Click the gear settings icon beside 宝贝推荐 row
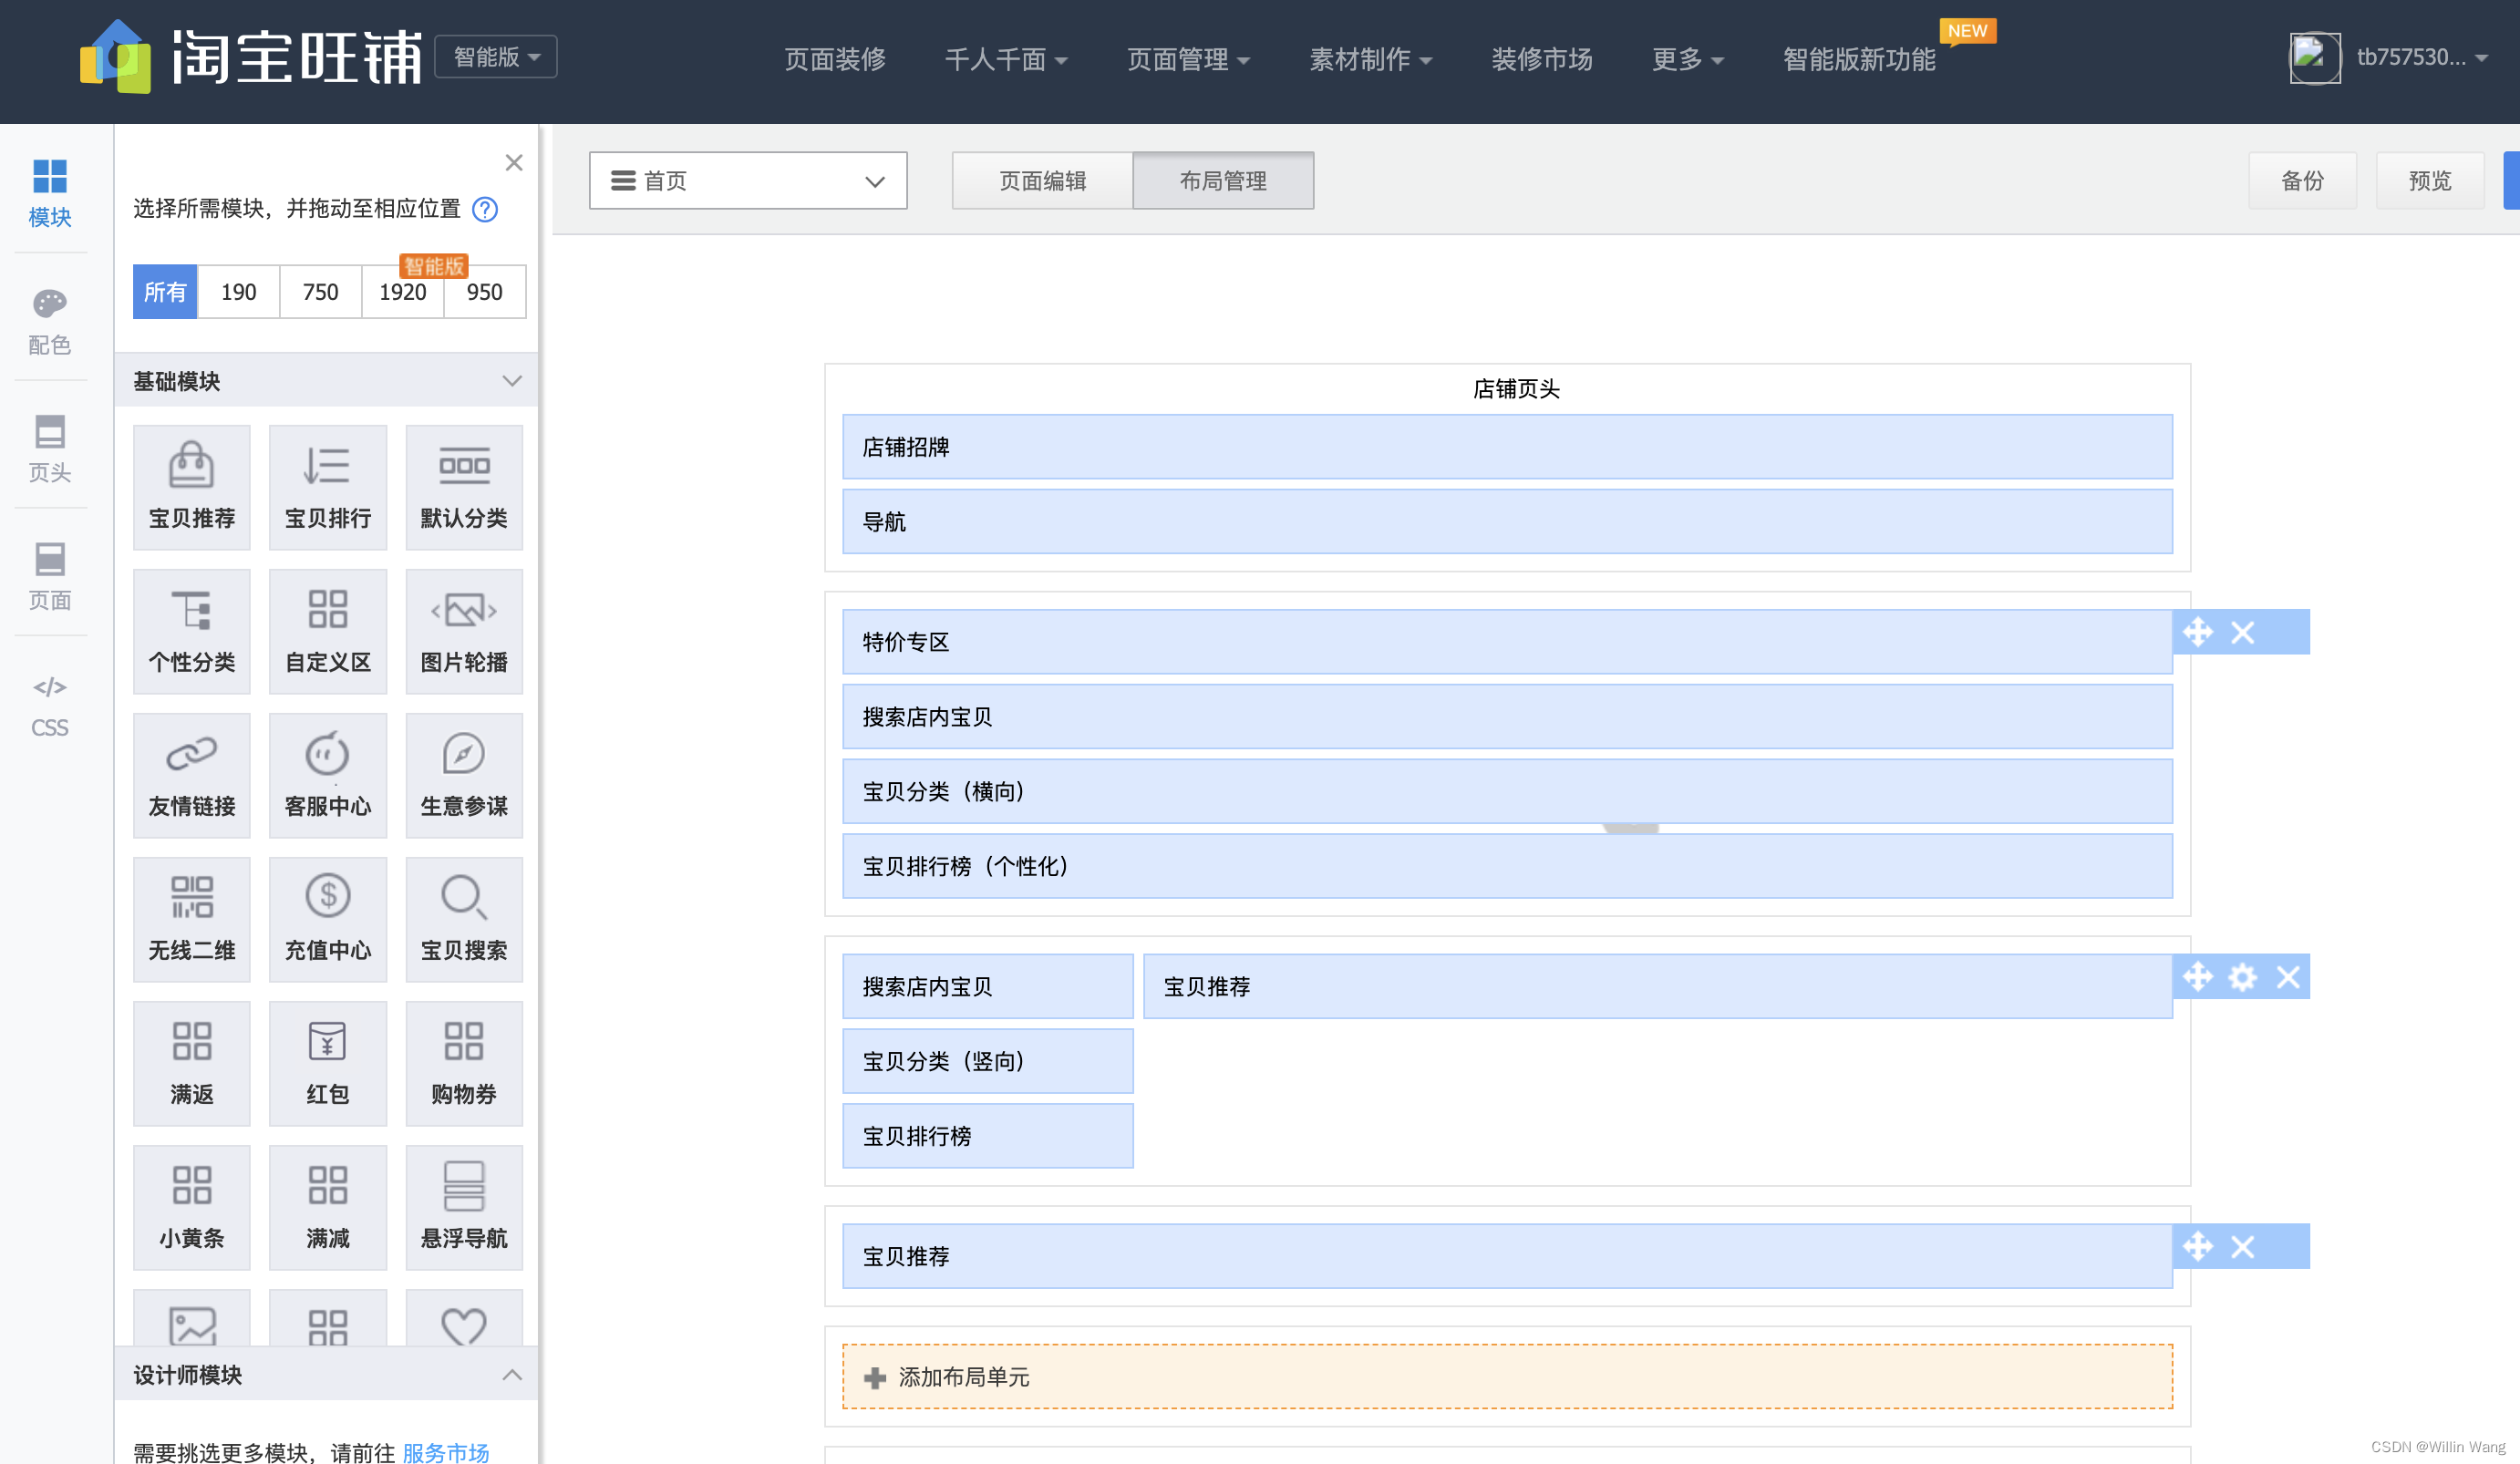 point(2242,977)
